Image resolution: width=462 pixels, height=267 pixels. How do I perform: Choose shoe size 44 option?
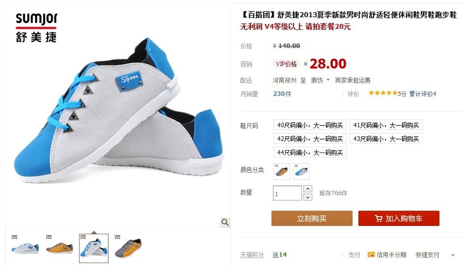309,152
